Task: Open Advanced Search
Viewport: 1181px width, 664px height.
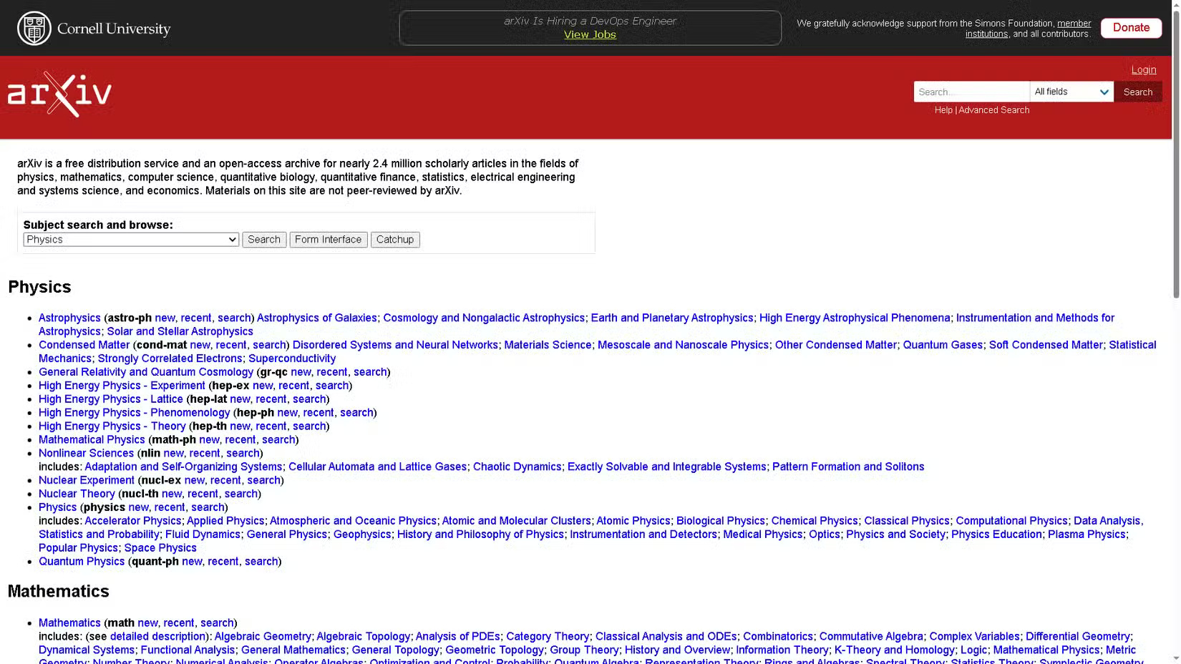Action: [993, 109]
